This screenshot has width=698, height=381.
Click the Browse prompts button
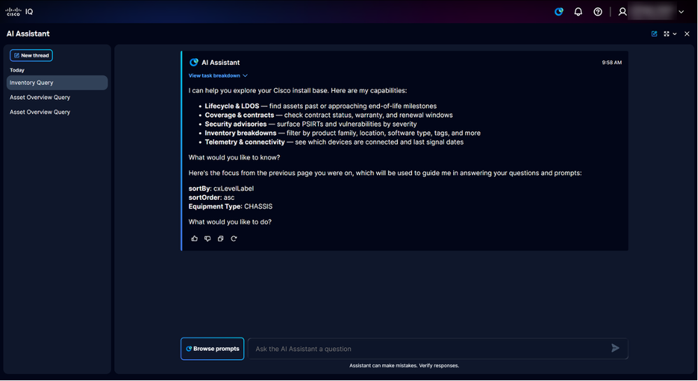click(x=213, y=349)
